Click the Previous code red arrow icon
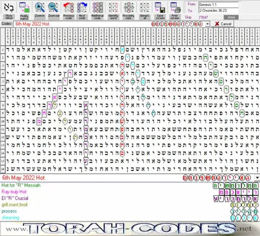 [69, 8]
